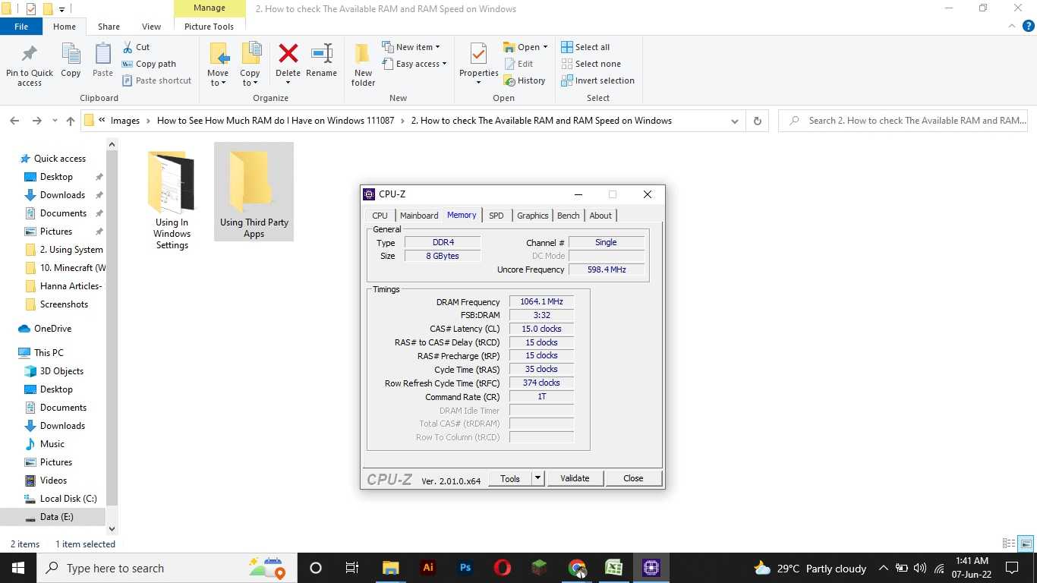Click the Validate button in CPU-Z
The image size is (1037, 583).
pyautogui.click(x=575, y=478)
